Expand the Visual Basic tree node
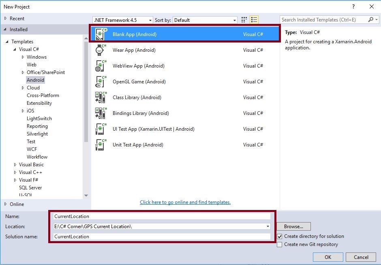The image size is (381, 265). (15, 165)
